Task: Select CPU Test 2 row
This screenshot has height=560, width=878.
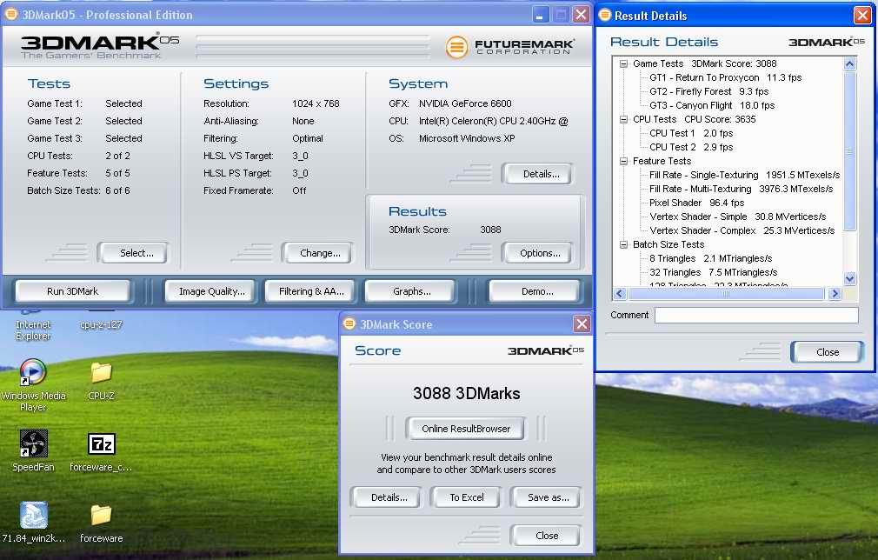Action: (x=691, y=147)
